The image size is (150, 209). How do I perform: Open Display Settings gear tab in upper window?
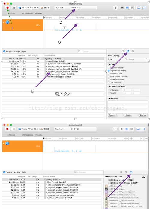point(128,51)
